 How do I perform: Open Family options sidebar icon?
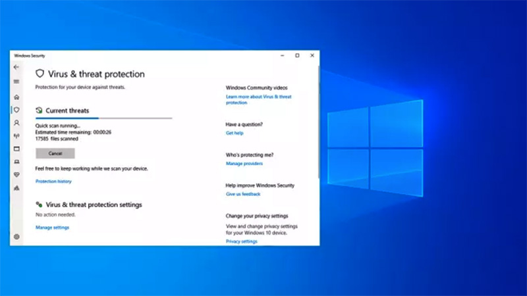pyautogui.click(x=16, y=187)
